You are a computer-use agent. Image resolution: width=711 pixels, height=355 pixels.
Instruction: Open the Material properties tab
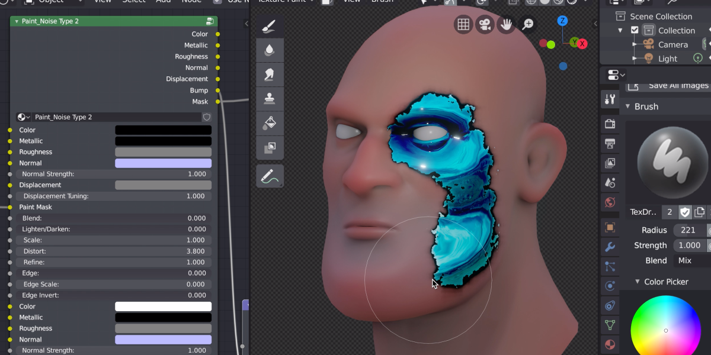click(610, 344)
